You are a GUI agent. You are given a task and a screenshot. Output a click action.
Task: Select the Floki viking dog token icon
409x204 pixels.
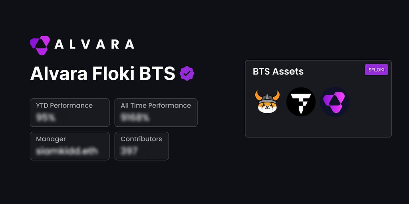click(x=267, y=102)
